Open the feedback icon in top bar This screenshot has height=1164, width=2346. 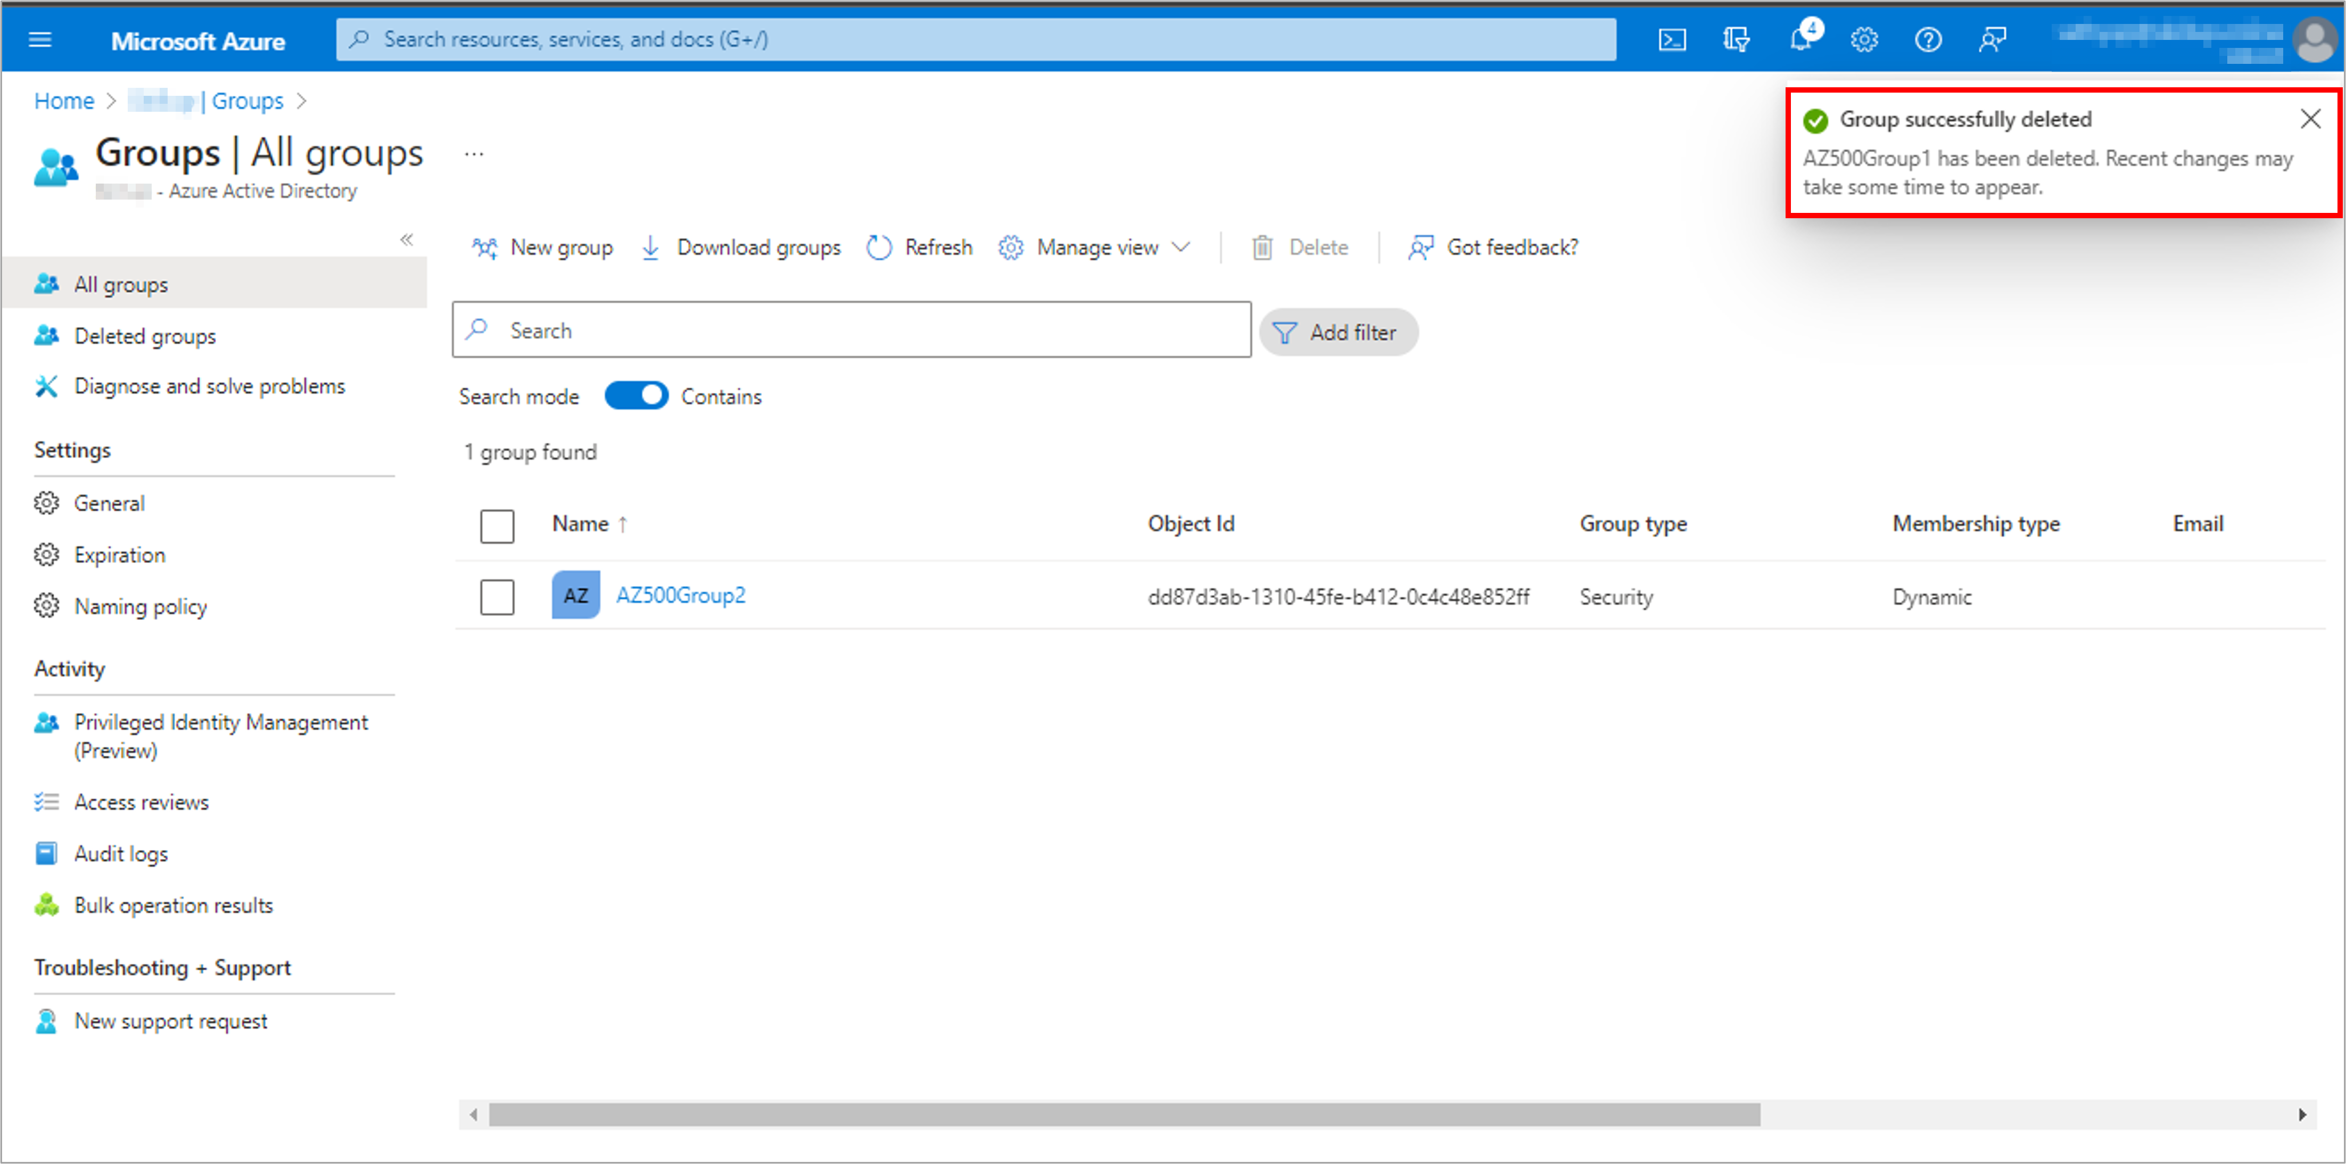[x=1992, y=39]
